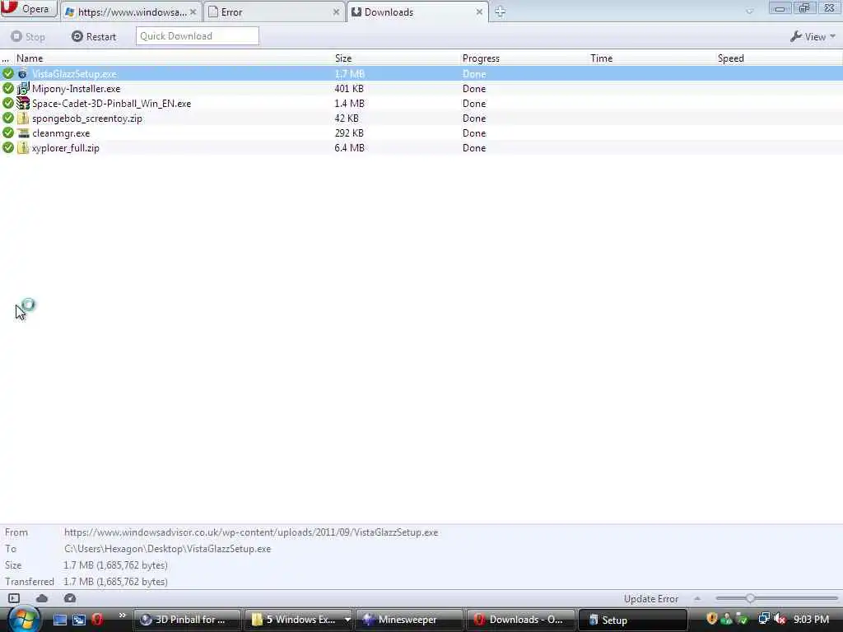Click green checkmark beside Mipony-Installer.exe
This screenshot has height=632, width=843.
tap(8, 88)
